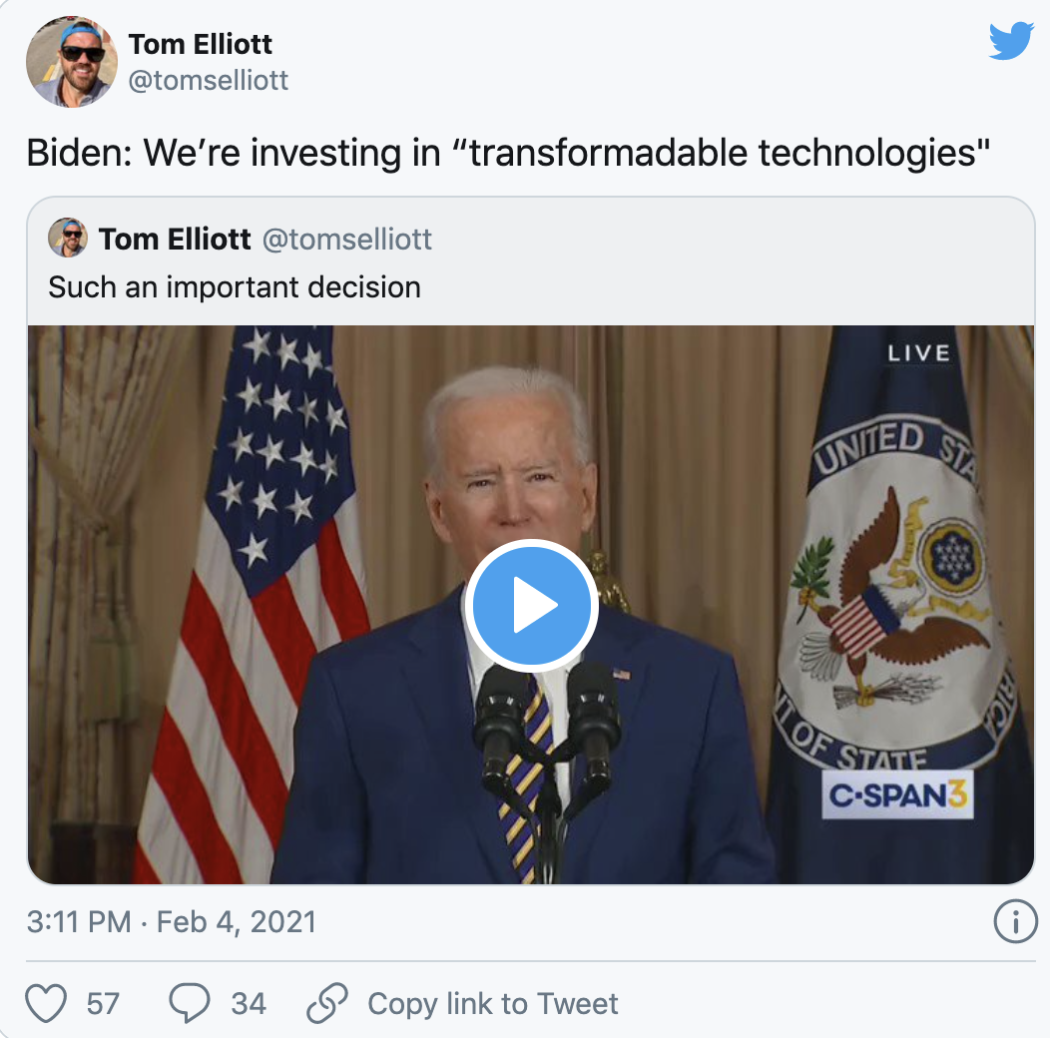1050x1038 pixels.
Task: Click the 57 likes count
Action: pyautogui.click(x=103, y=1004)
